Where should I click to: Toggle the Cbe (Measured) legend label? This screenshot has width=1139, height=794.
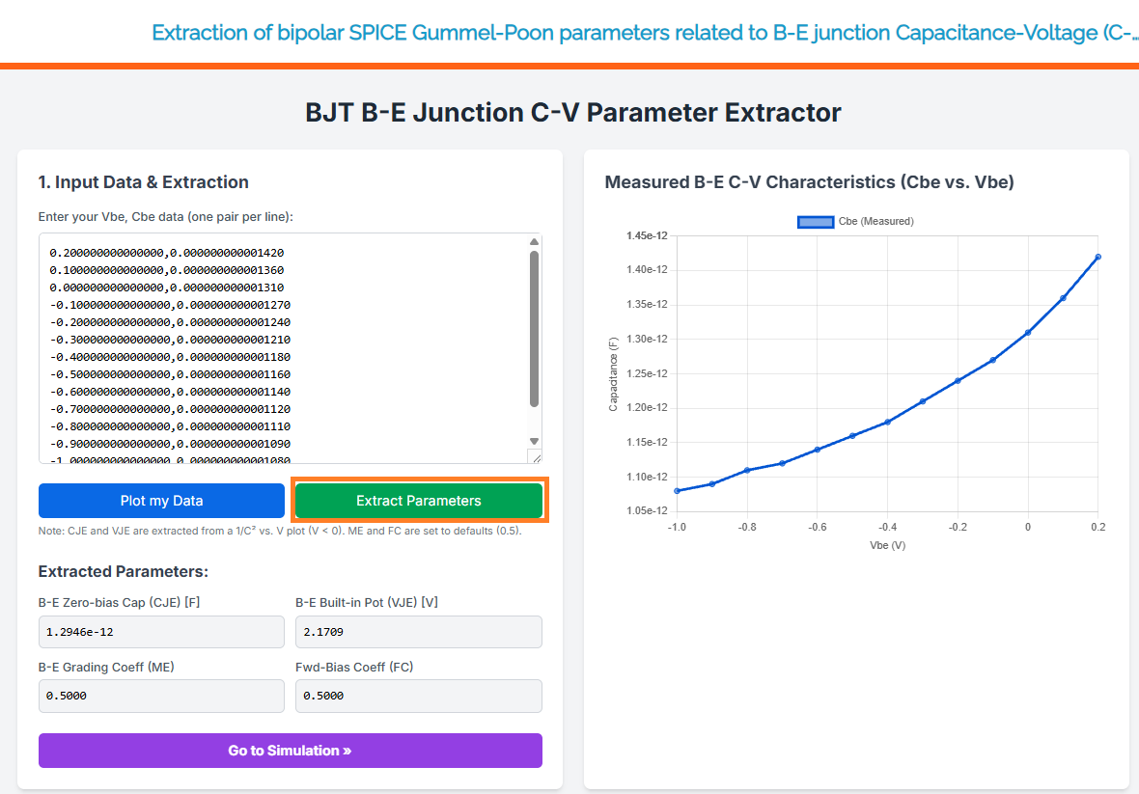pos(875,222)
